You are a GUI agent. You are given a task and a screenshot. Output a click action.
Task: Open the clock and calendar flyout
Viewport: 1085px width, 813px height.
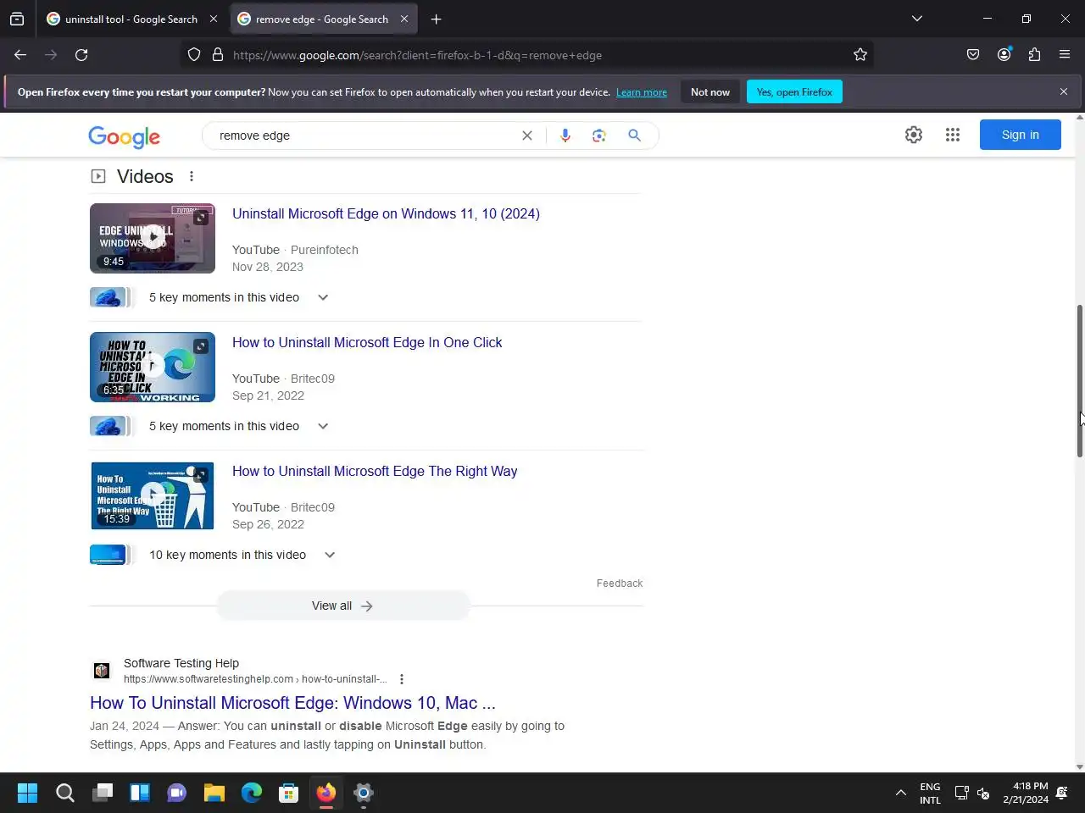(1026, 793)
